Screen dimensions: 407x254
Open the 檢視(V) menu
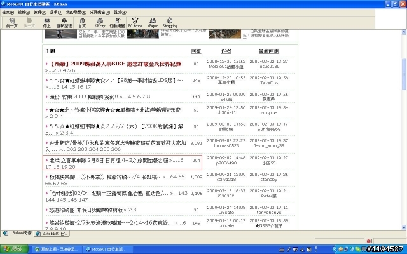click(x=39, y=12)
